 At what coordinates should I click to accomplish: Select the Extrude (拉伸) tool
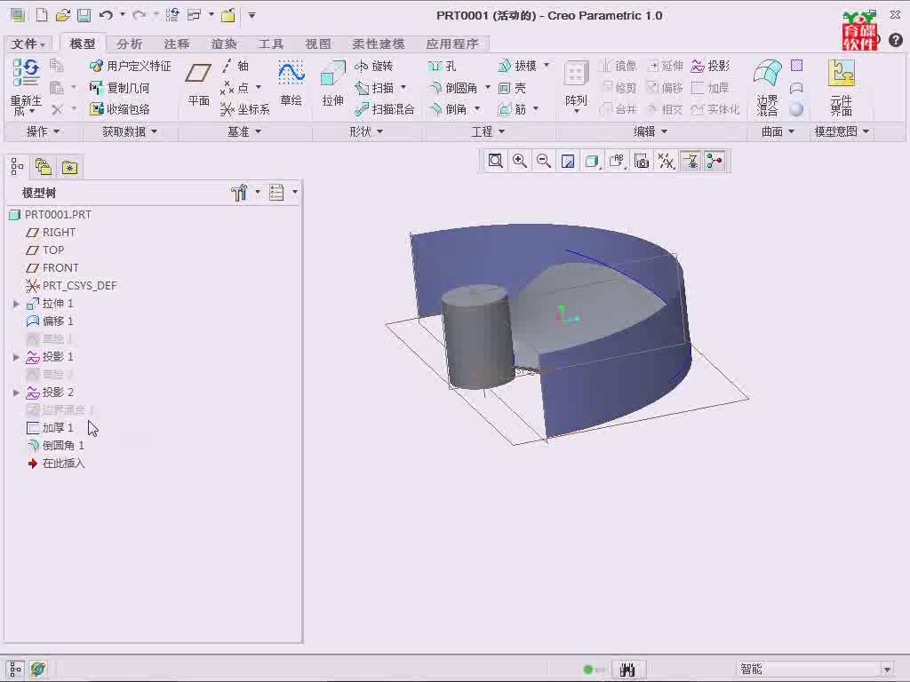click(332, 84)
